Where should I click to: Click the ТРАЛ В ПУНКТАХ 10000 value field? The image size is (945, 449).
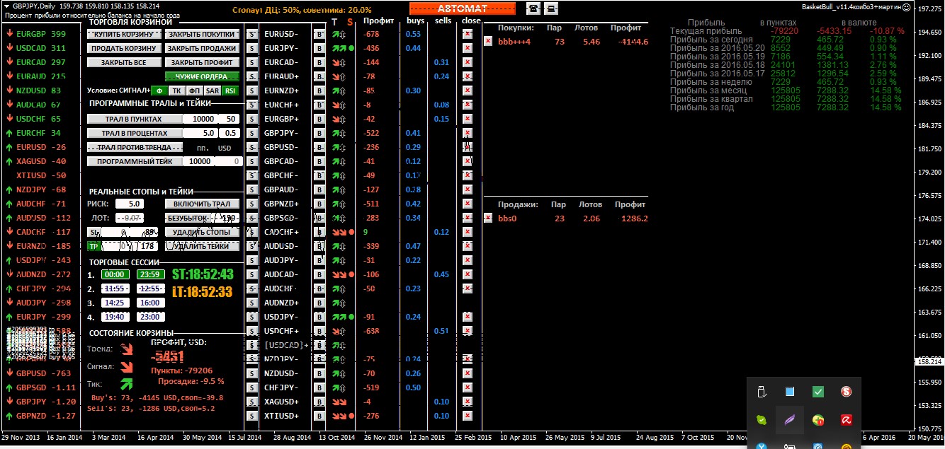202,119
